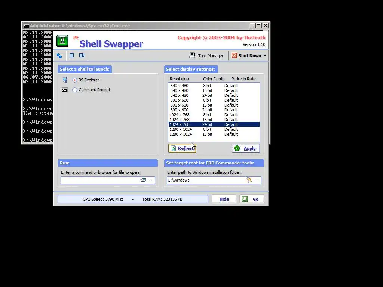This screenshot has width=383, height=287.
Task: Expand the Shut Down dropdown arrow
Action: [x=265, y=56]
